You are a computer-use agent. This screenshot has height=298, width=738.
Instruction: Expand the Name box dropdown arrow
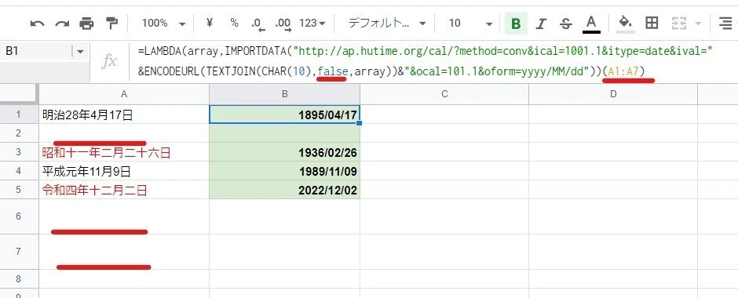tap(80, 51)
